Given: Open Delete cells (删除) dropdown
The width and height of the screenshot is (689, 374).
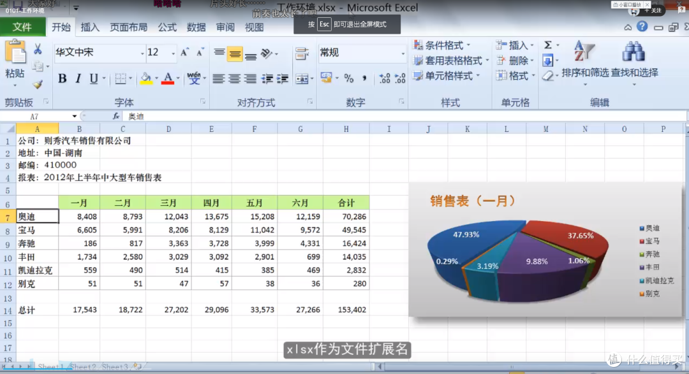Looking at the screenshot, I should pos(515,61).
